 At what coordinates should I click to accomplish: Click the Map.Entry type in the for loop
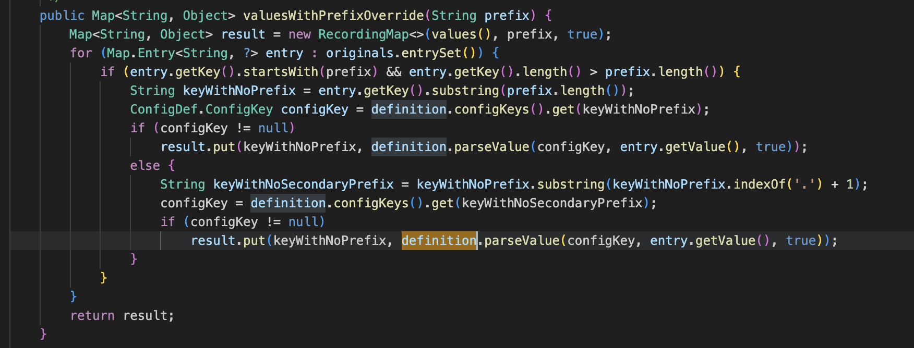[141, 53]
